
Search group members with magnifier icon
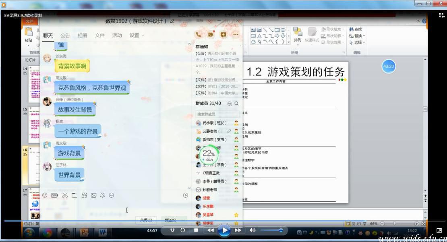pos(237,104)
